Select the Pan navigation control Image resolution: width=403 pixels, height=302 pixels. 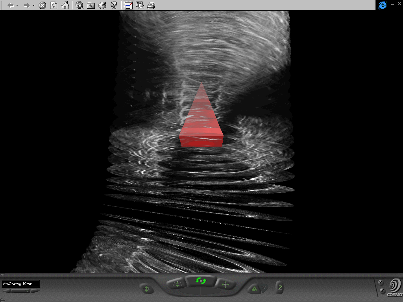pos(226,284)
